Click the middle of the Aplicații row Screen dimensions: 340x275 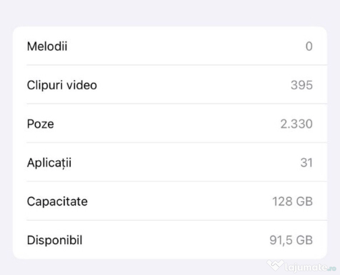[x=170, y=162]
